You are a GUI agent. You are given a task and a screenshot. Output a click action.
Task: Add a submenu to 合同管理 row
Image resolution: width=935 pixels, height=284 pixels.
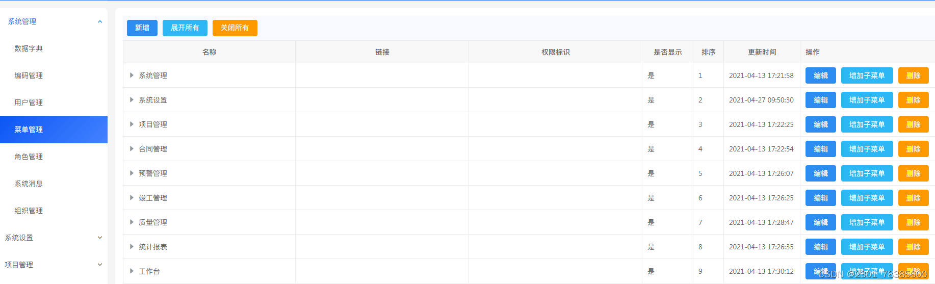point(867,149)
